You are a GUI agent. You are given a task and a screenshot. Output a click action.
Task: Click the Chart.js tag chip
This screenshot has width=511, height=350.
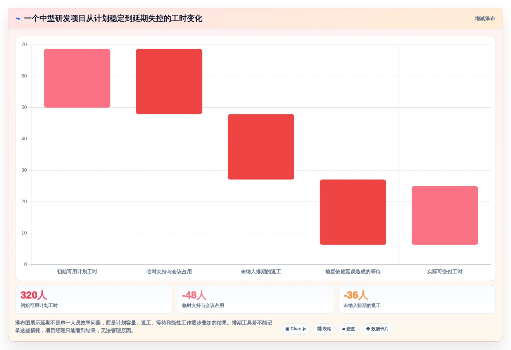click(296, 329)
